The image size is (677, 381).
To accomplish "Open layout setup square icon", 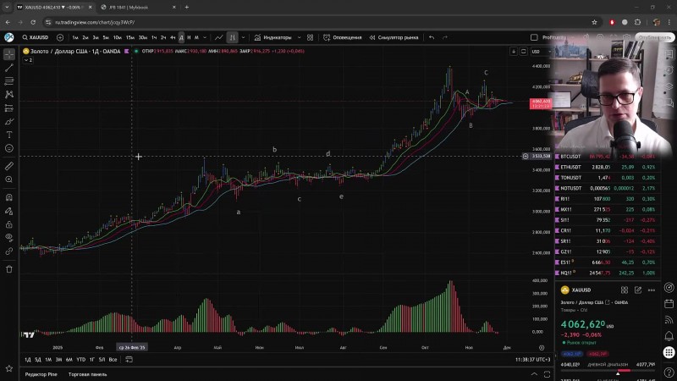I will [534, 37].
